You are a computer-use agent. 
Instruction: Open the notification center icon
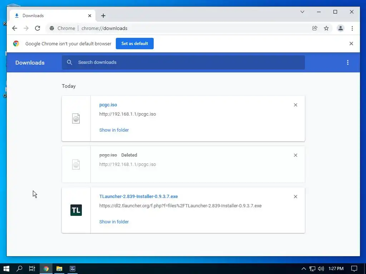354,269
